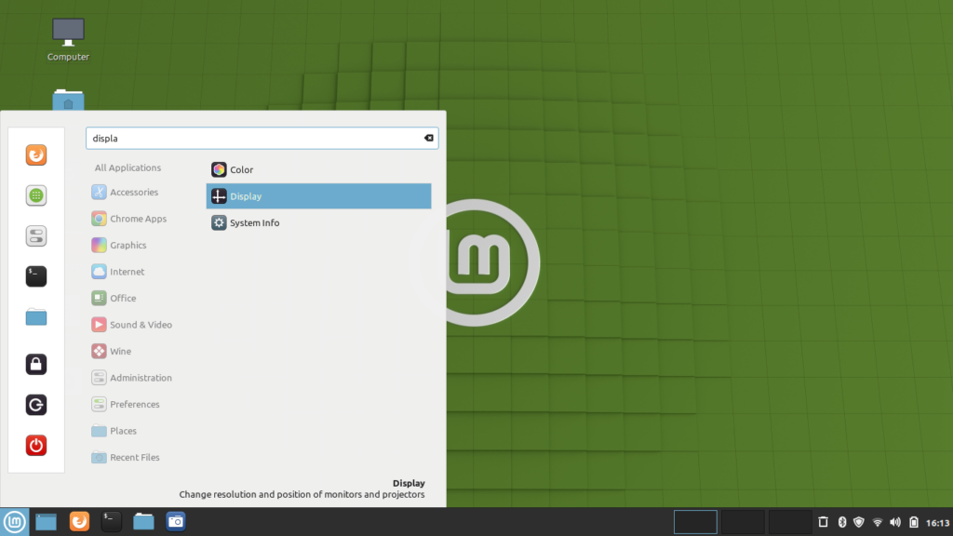Clear the search text with backspace icon
Image resolution: width=953 pixels, height=536 pixels.
point(428,138)
